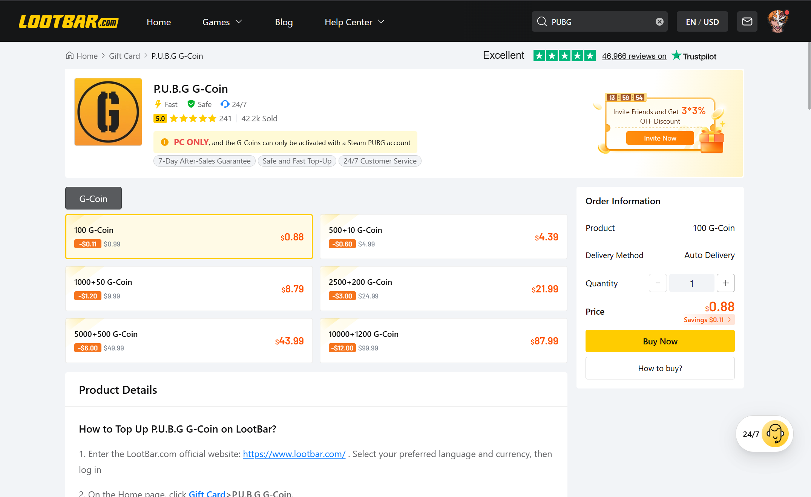This screenshot has width=811, height=497.
Task: Click the quantity input field
Action: click(692, 283)
